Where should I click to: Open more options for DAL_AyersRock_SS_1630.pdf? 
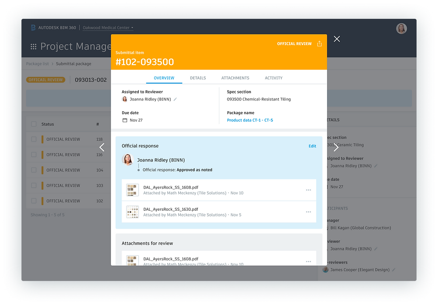(308, 212)
